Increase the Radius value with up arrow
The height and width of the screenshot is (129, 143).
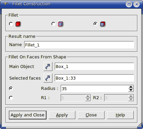click(131, 87)
